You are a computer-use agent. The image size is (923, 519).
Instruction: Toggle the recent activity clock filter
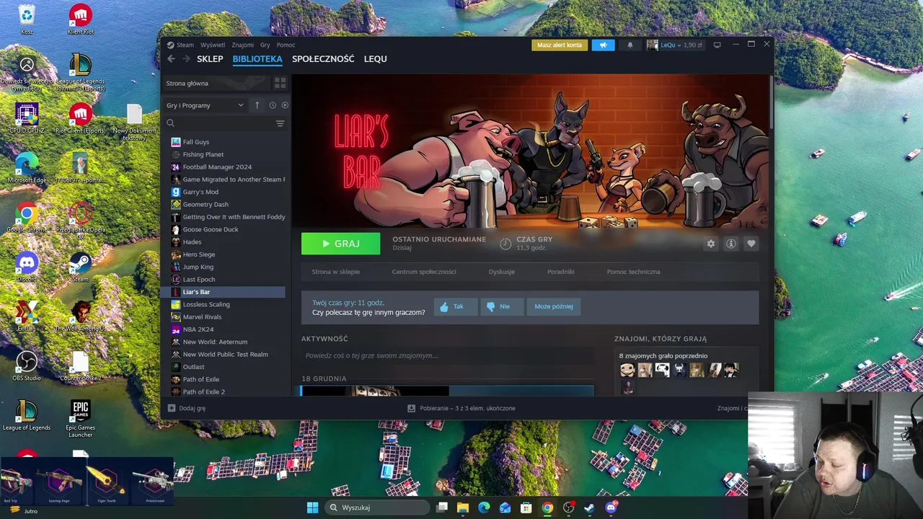point(273,105)
